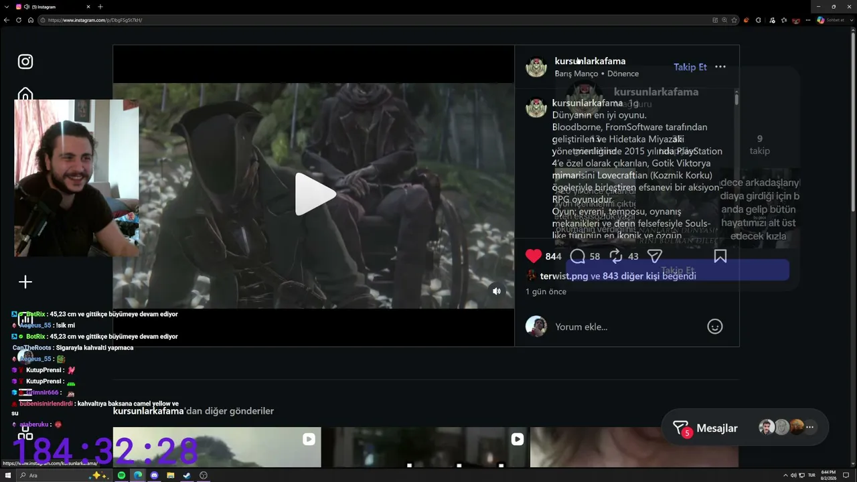Image resolution: width=857 pixels, height=482 pixels.
Task: Open the Windows Start menu
Action: pyautogui.click(x=8, y=475)
